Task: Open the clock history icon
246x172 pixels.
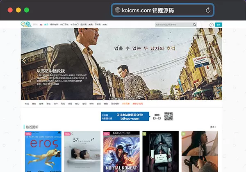Action: (212, 25)
